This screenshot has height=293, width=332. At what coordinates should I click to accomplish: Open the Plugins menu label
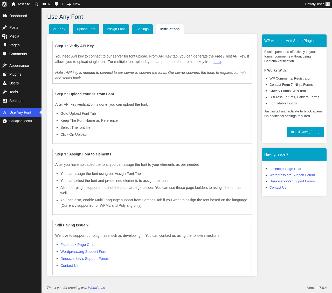click(x=15, y=74)
